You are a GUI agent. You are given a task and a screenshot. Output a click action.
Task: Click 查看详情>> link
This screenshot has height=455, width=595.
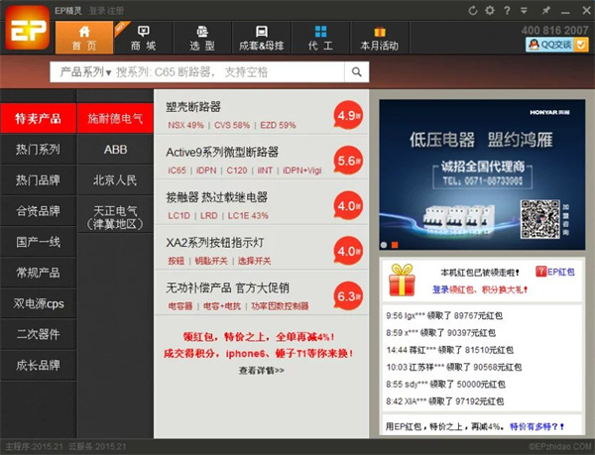click(x=262, y=370)
